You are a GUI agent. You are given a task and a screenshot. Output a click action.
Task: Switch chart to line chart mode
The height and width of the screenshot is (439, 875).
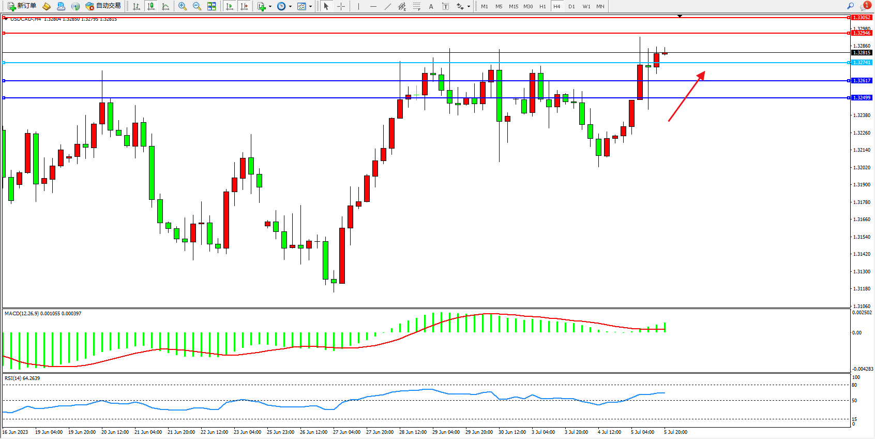pyautogui.click(x=165, y=6)
